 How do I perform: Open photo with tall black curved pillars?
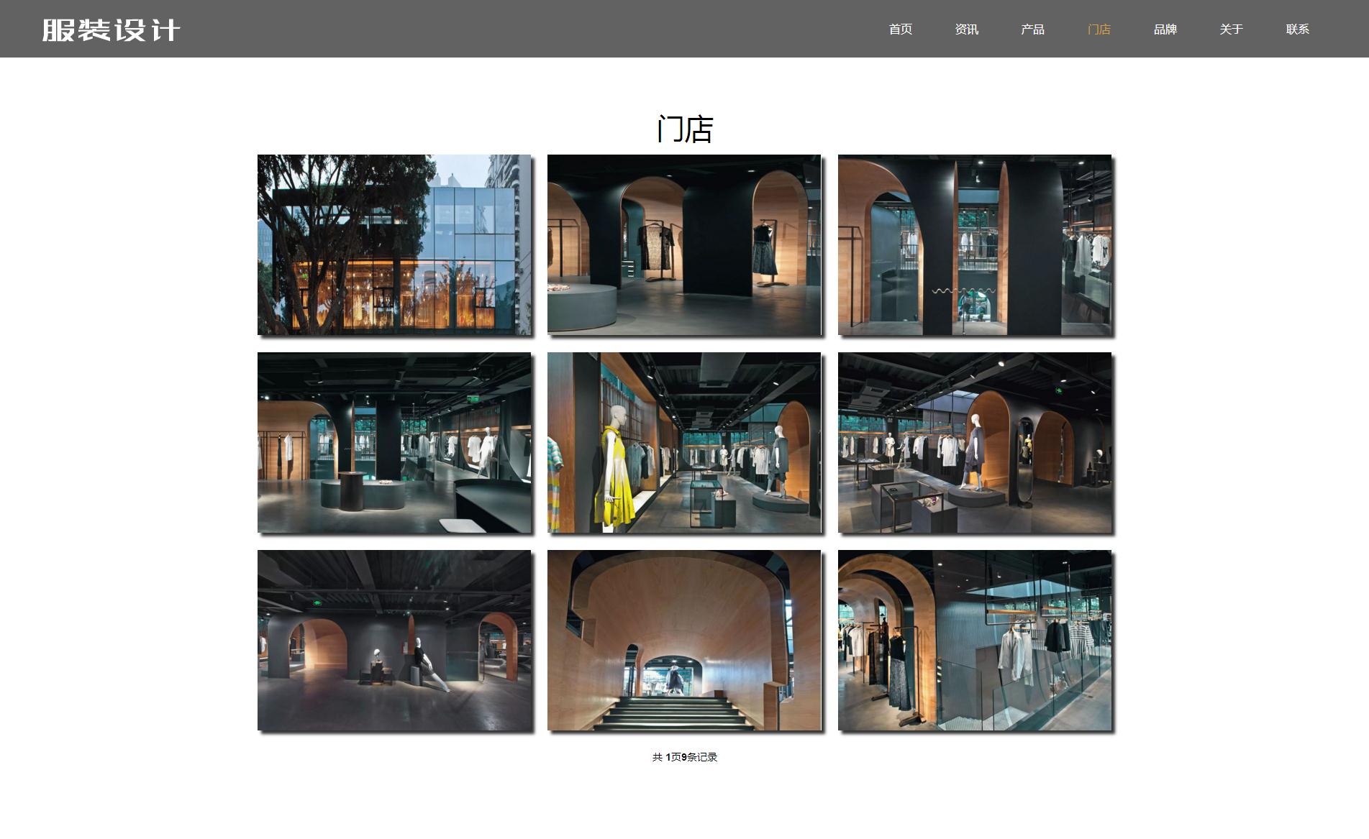pos(974,244)
